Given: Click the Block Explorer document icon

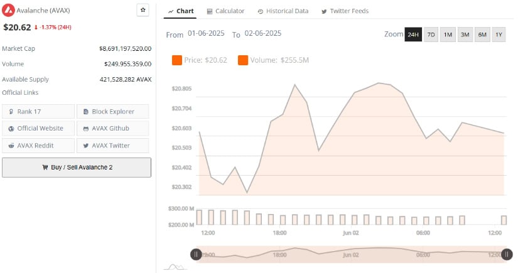Looking at the screenshot, I should point(85,112).
